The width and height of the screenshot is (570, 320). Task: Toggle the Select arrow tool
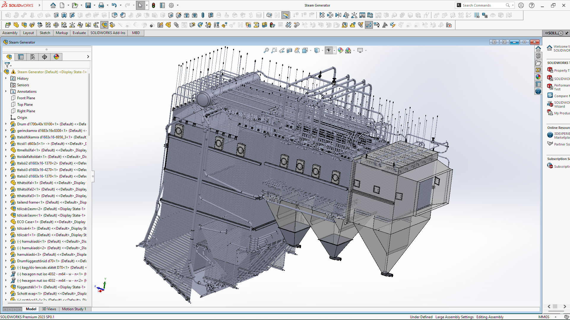pos(140,5)
